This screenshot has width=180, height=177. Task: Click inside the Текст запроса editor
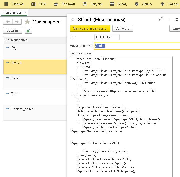click(x=121, y=117)
